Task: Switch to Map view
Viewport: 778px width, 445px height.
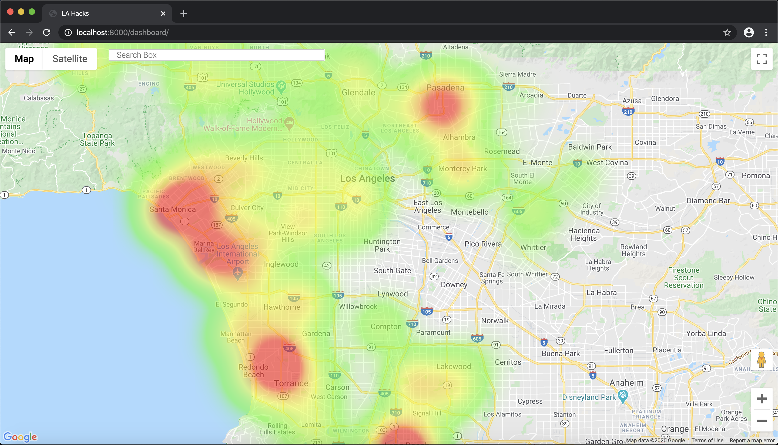Action: click(24, 59)
